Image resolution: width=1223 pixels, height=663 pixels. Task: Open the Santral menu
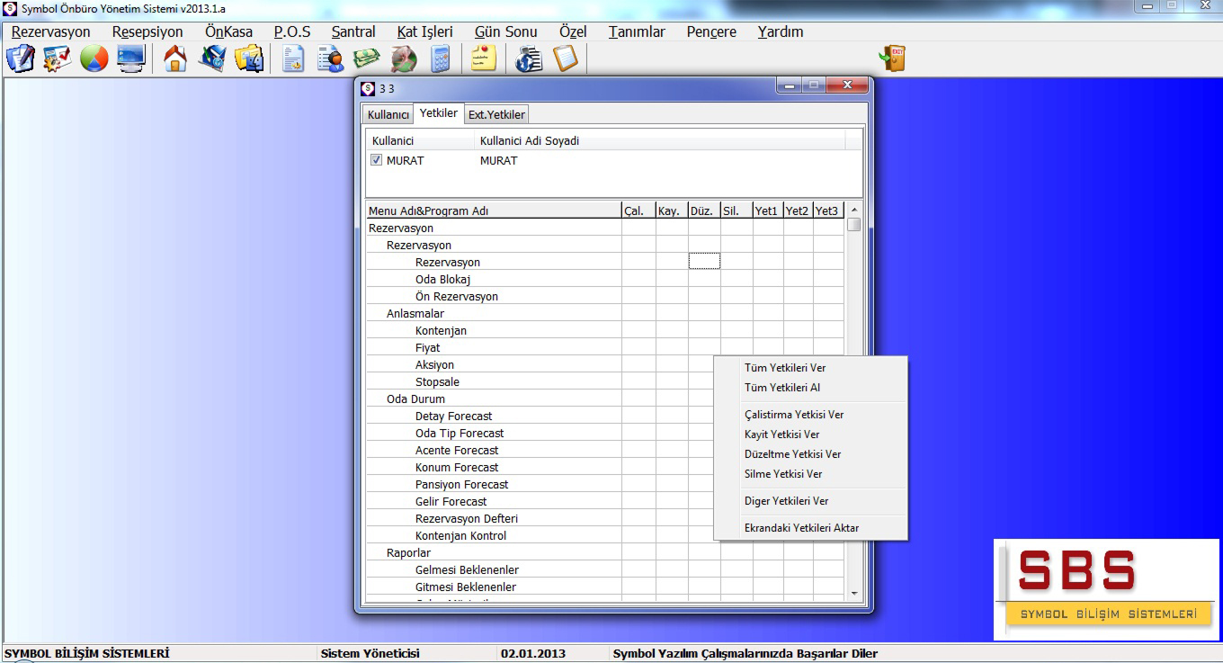(353, 31)
